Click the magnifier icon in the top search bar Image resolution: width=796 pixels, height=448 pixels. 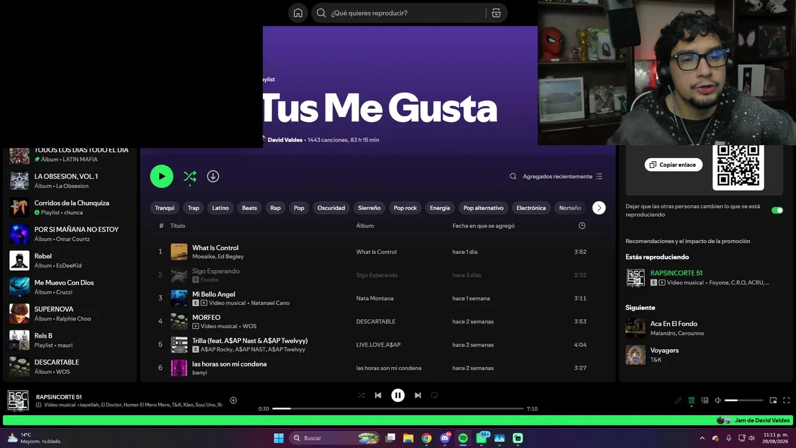click(x=321, y=13)
